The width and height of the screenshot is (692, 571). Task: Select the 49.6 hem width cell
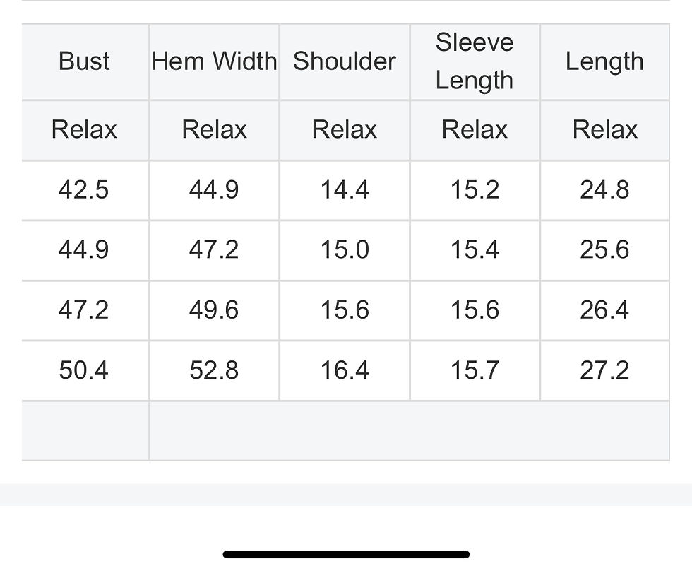coord(214,310)
